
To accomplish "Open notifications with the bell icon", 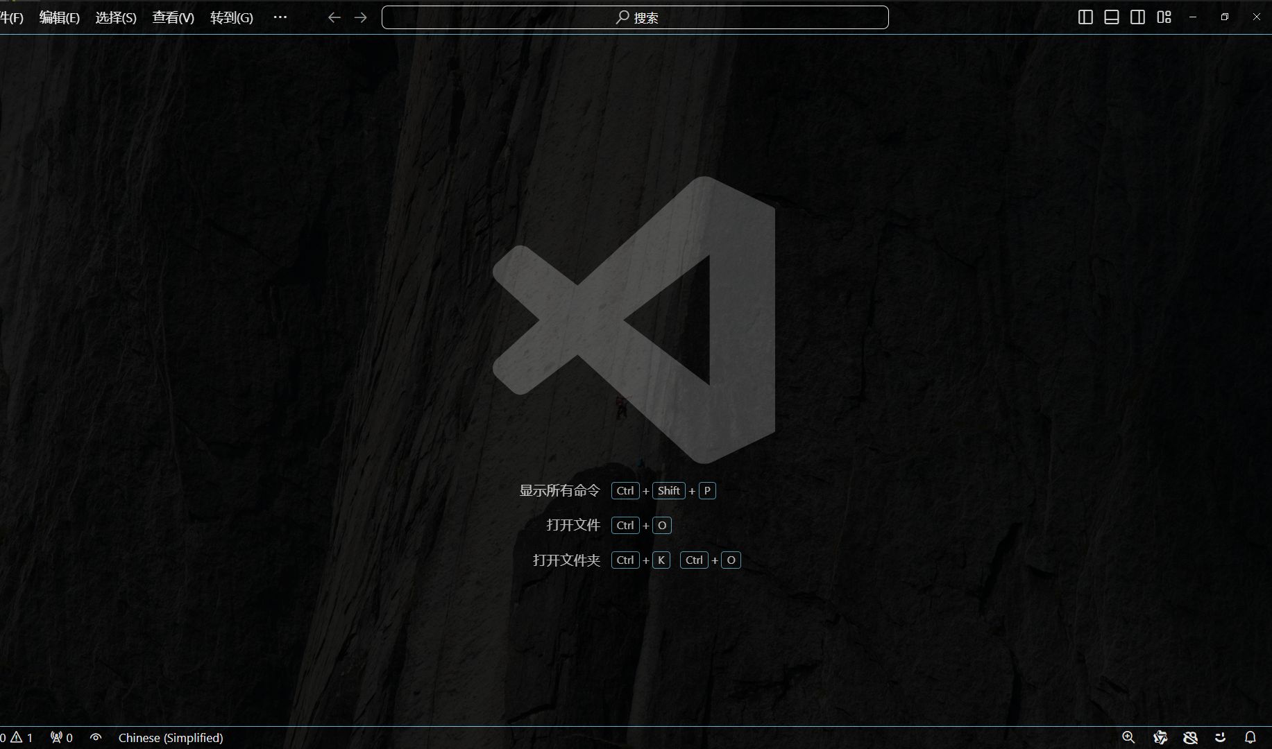I will tap(1250, 737).
